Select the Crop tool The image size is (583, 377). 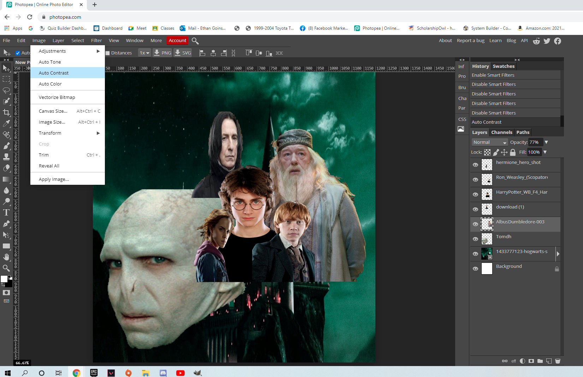[x=6, y=112]
